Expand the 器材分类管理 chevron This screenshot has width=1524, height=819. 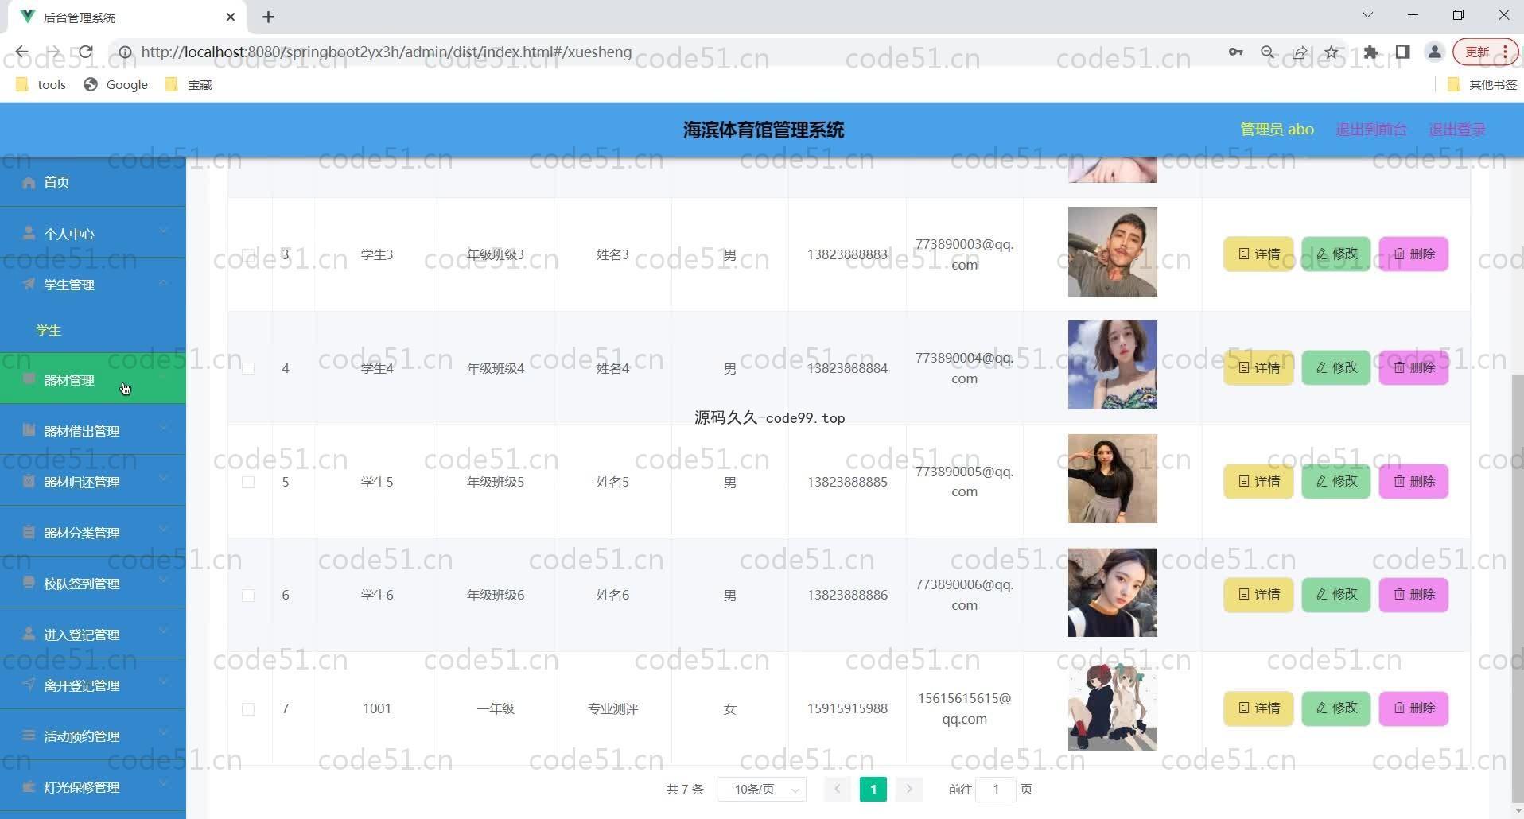coord(163,530)
